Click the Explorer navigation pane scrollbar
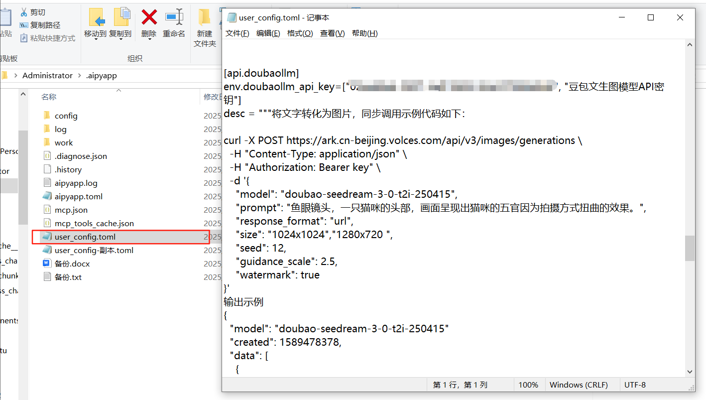The width and height of the screenshot is (706, 400). point(23,177)
